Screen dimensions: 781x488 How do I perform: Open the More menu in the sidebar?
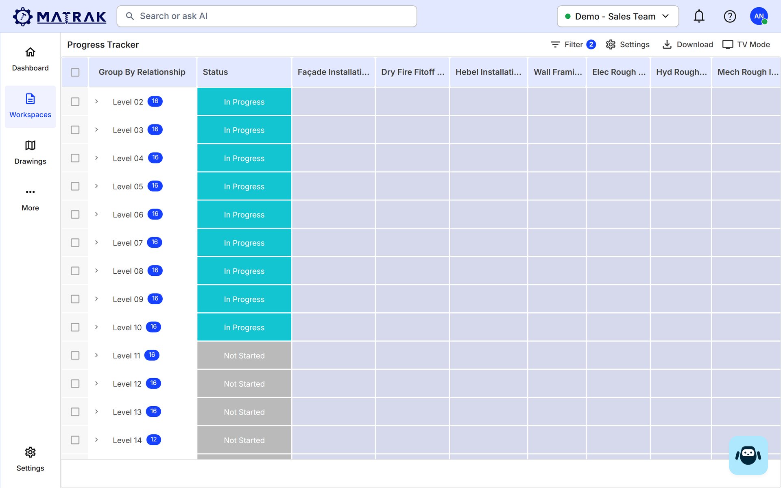pos(30,200)
